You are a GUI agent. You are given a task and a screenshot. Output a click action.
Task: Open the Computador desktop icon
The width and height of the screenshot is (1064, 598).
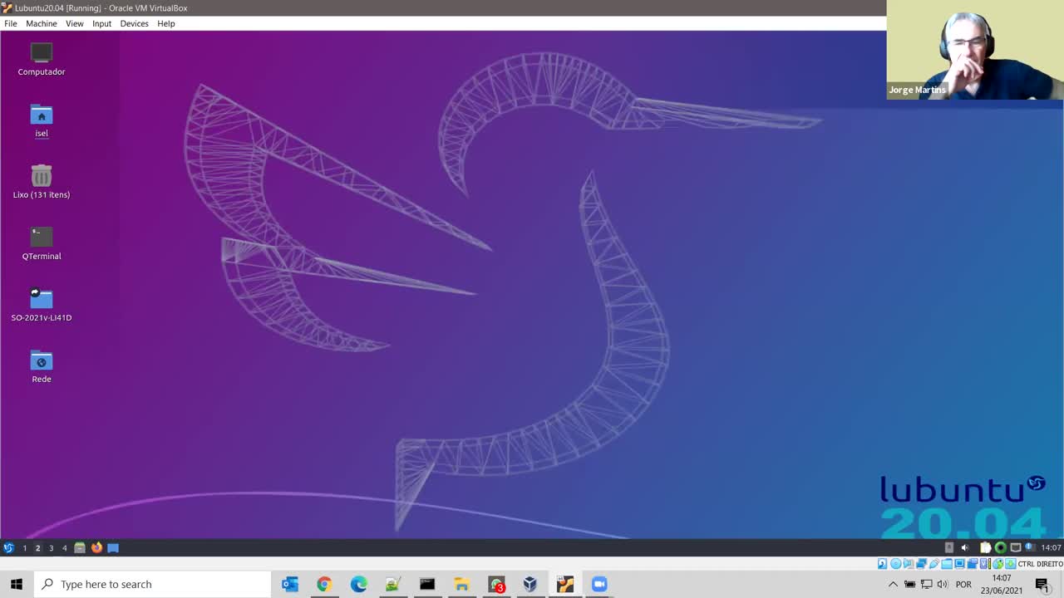click(x=42, y=58)
